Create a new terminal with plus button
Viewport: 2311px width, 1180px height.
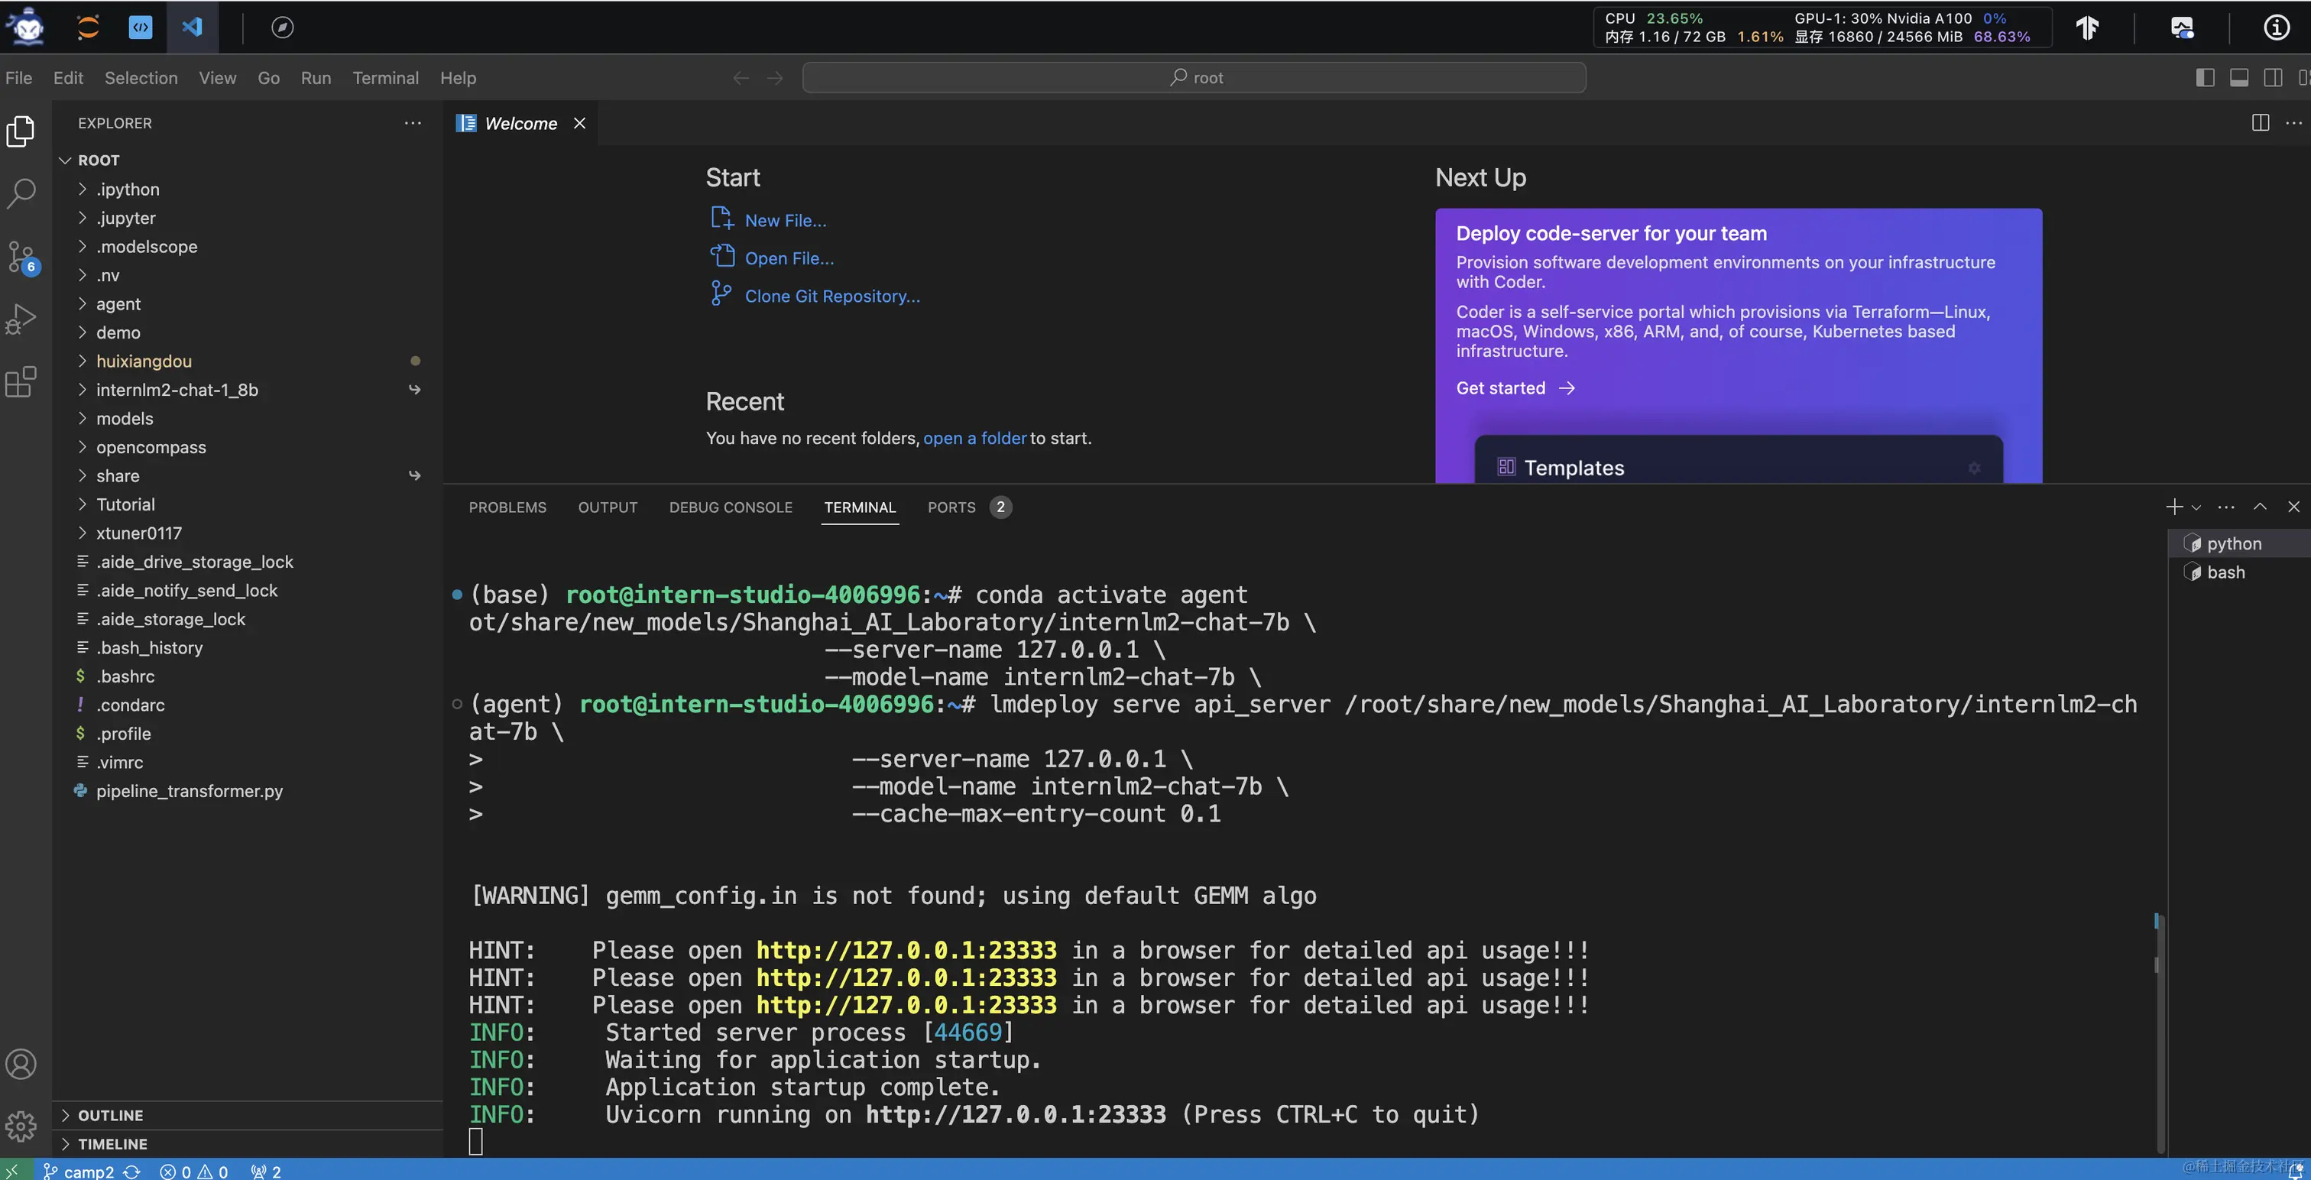click(2173, 507)
